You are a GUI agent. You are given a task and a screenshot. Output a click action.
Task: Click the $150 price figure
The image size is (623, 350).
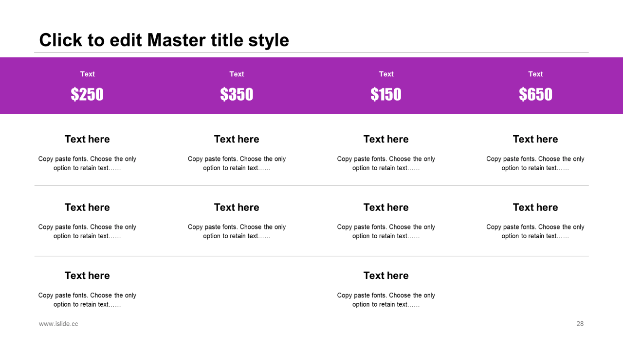[386, 94]
